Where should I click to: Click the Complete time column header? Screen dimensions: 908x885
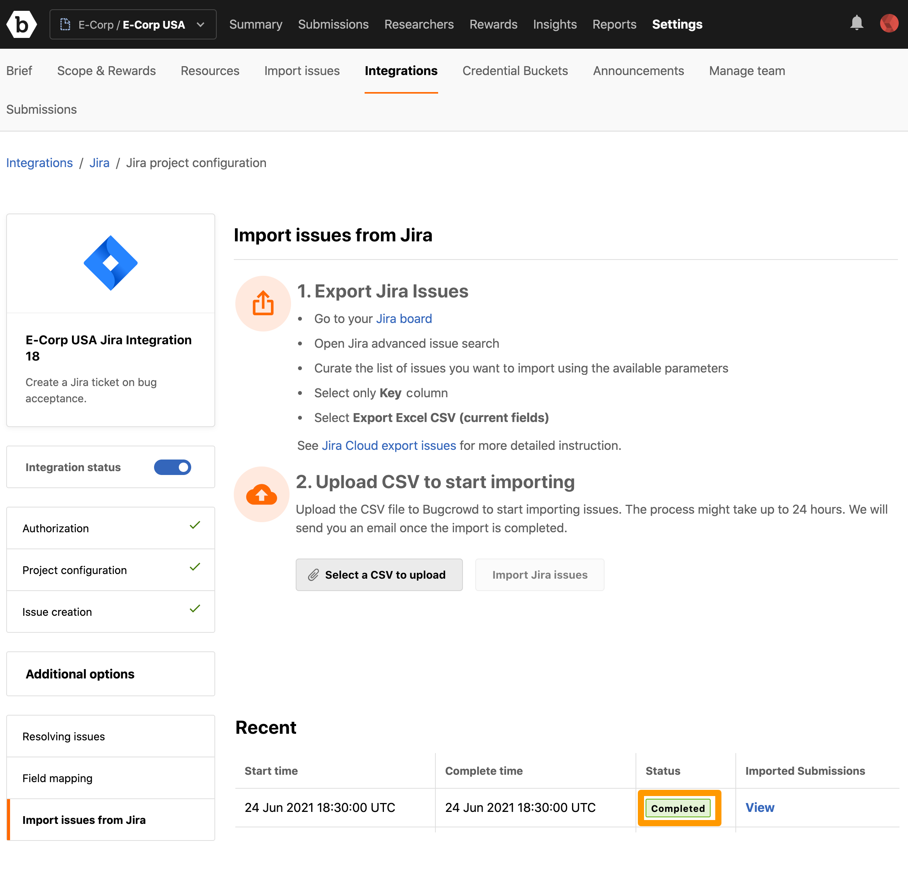[484, 771]
